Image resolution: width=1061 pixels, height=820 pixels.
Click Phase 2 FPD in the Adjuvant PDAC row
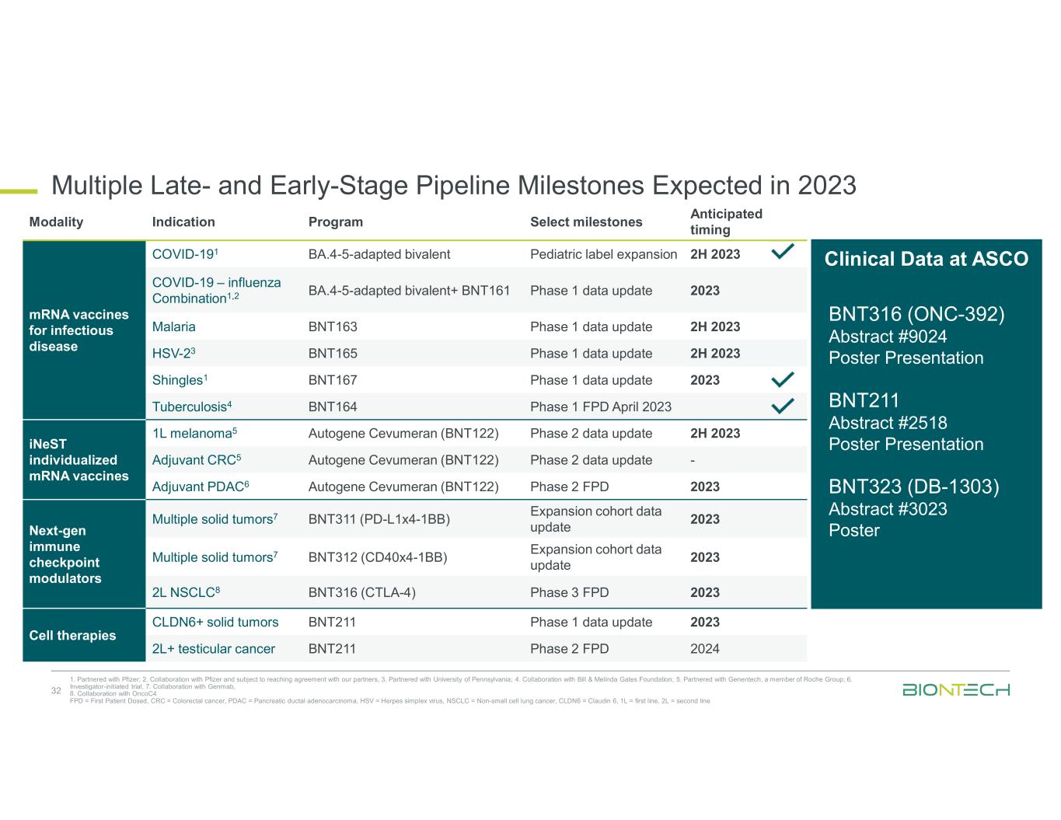[570, 487]
